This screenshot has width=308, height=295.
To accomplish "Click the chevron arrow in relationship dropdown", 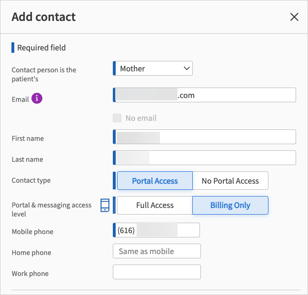I will pyautogui.click(x=187, y=69).
